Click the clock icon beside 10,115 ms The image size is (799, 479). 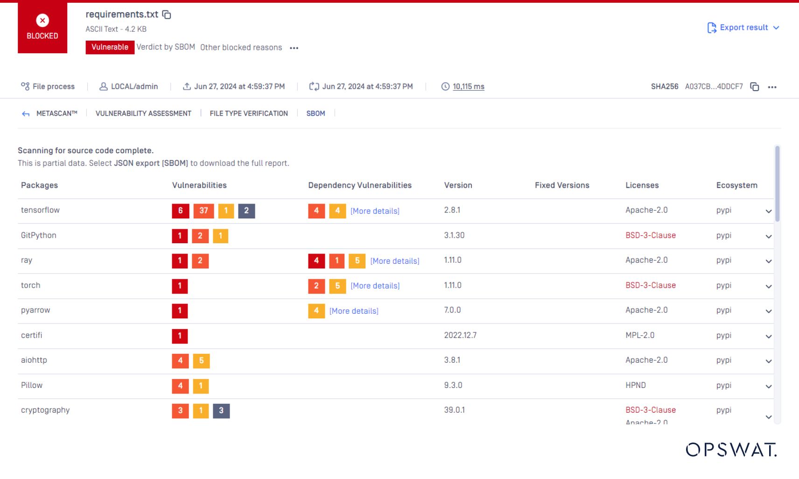click(445, 86)
